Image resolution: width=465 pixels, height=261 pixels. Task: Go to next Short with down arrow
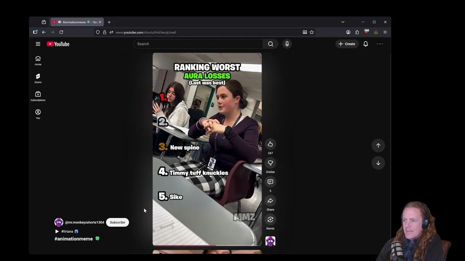coord(378,163)
